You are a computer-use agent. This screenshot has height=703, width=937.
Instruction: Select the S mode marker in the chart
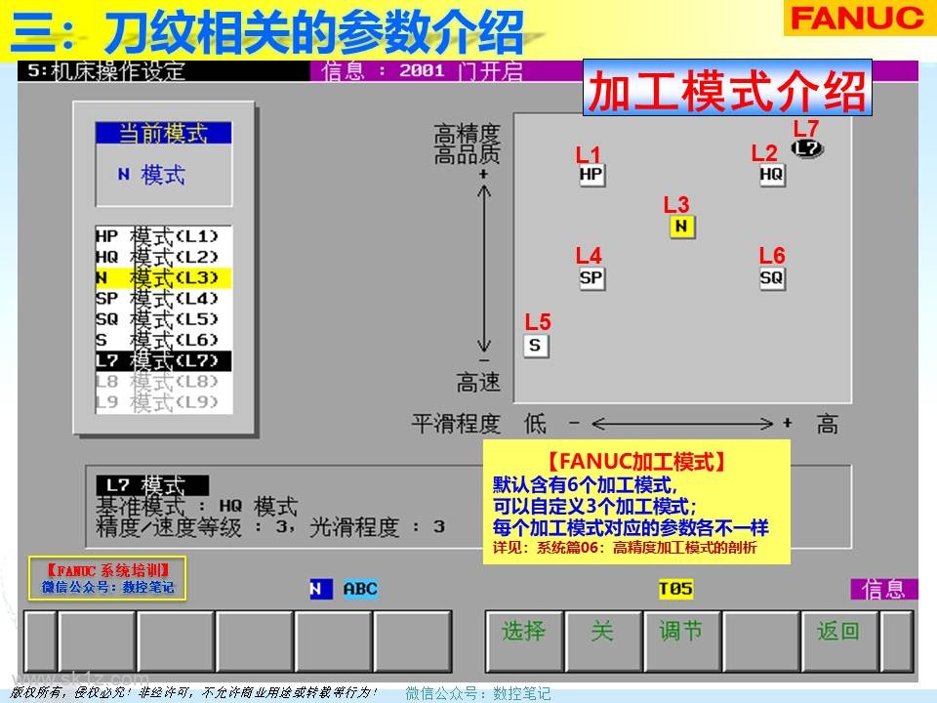[x=536, y=346]
